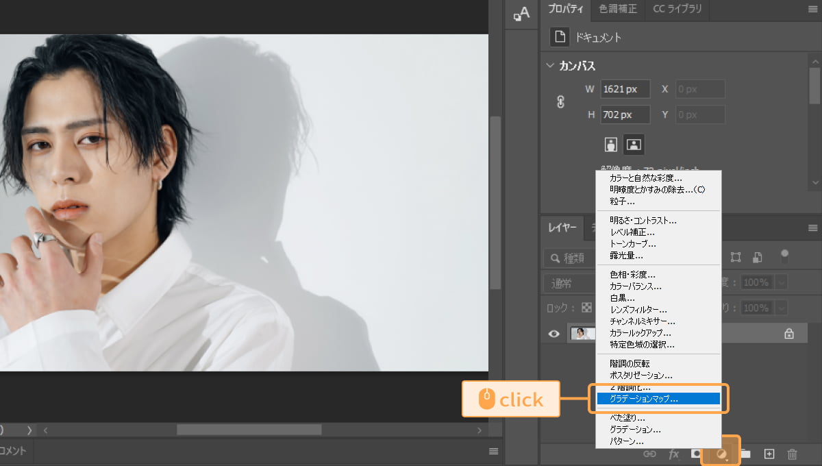Create a new layer with plus icon

click(769, 454)
